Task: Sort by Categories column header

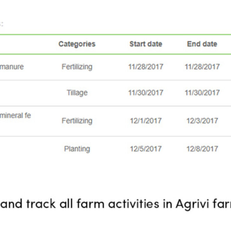Action: tap(77, 44)
